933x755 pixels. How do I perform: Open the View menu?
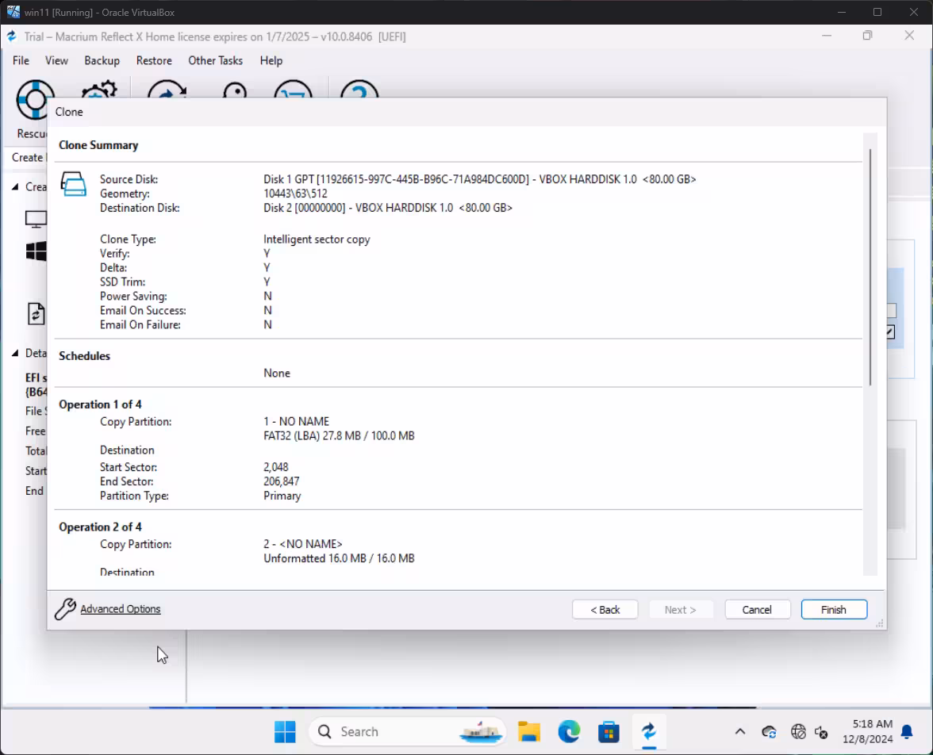[56, 61]
